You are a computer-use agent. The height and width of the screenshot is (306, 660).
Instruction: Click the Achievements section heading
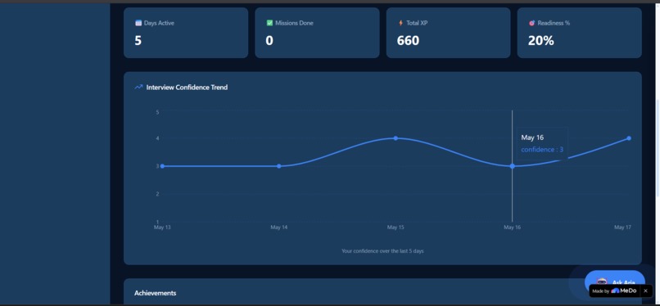tap(155, 293)
